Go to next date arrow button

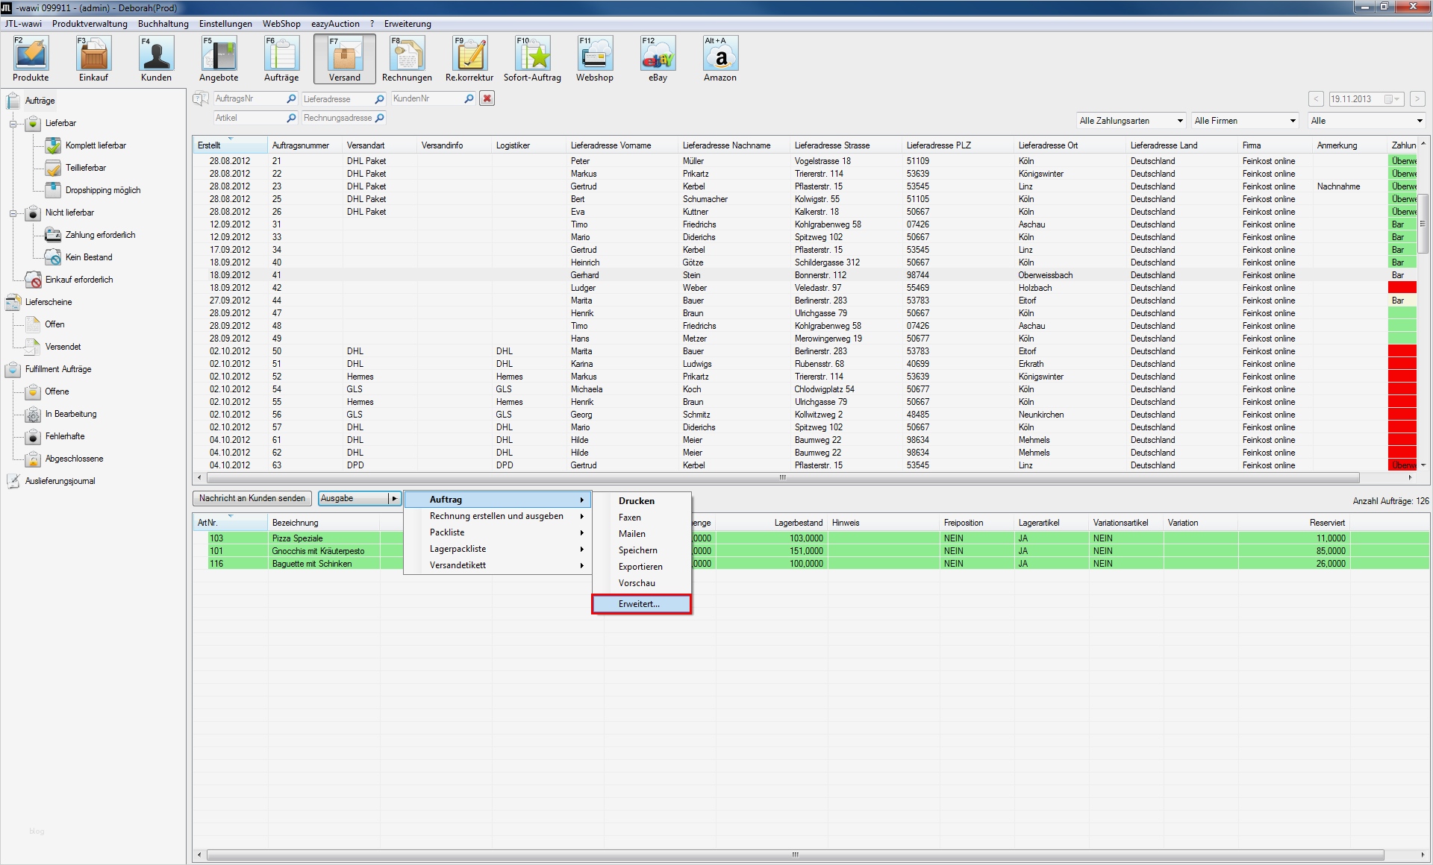pos(1417,98)
